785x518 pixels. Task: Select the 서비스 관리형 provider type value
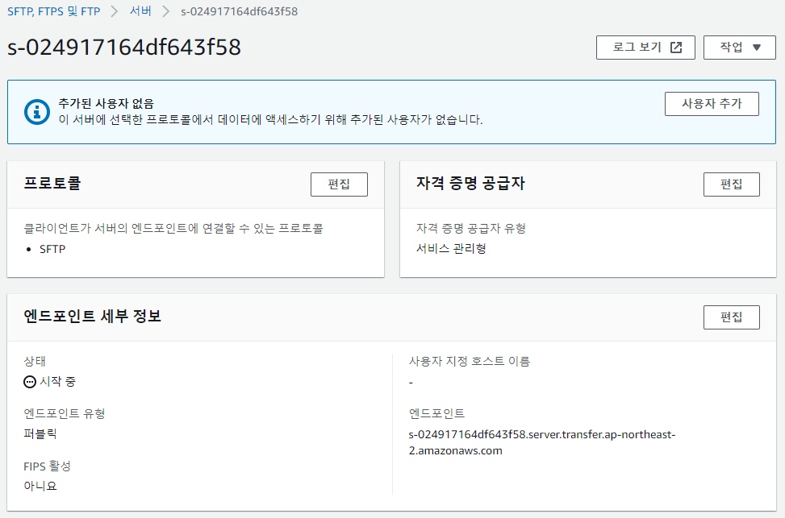451,248
